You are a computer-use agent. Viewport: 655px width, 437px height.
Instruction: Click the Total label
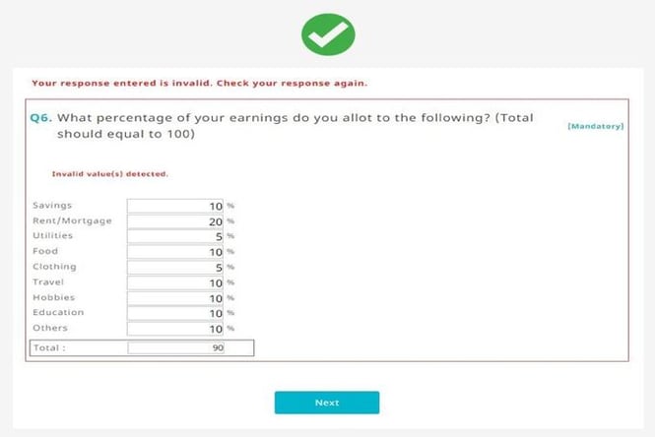pos(49,347)
